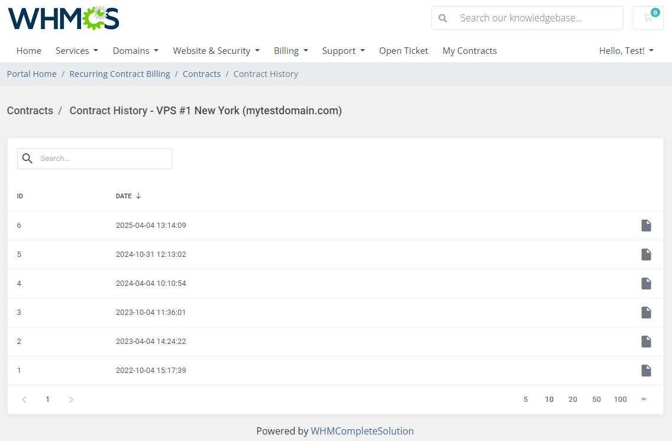Open the document icon next to entry ID 2
The height and width of the screenshot is (441, 672).
pos(646,342)
